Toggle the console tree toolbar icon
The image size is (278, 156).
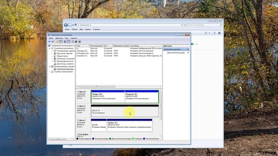(61, 42)
